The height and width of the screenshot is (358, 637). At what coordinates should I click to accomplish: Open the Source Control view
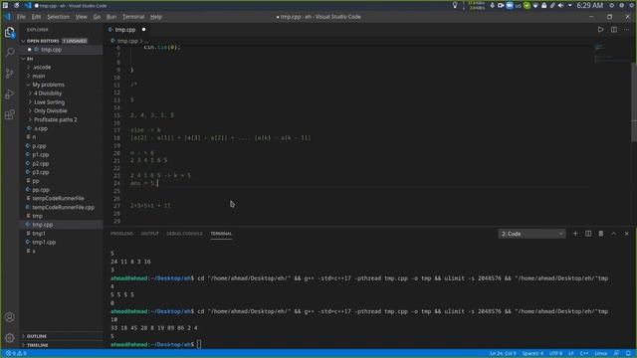10,73
